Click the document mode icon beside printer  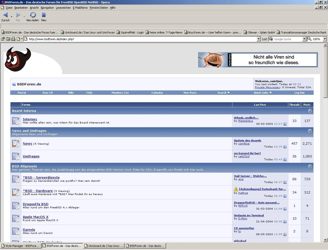point(18,39)
